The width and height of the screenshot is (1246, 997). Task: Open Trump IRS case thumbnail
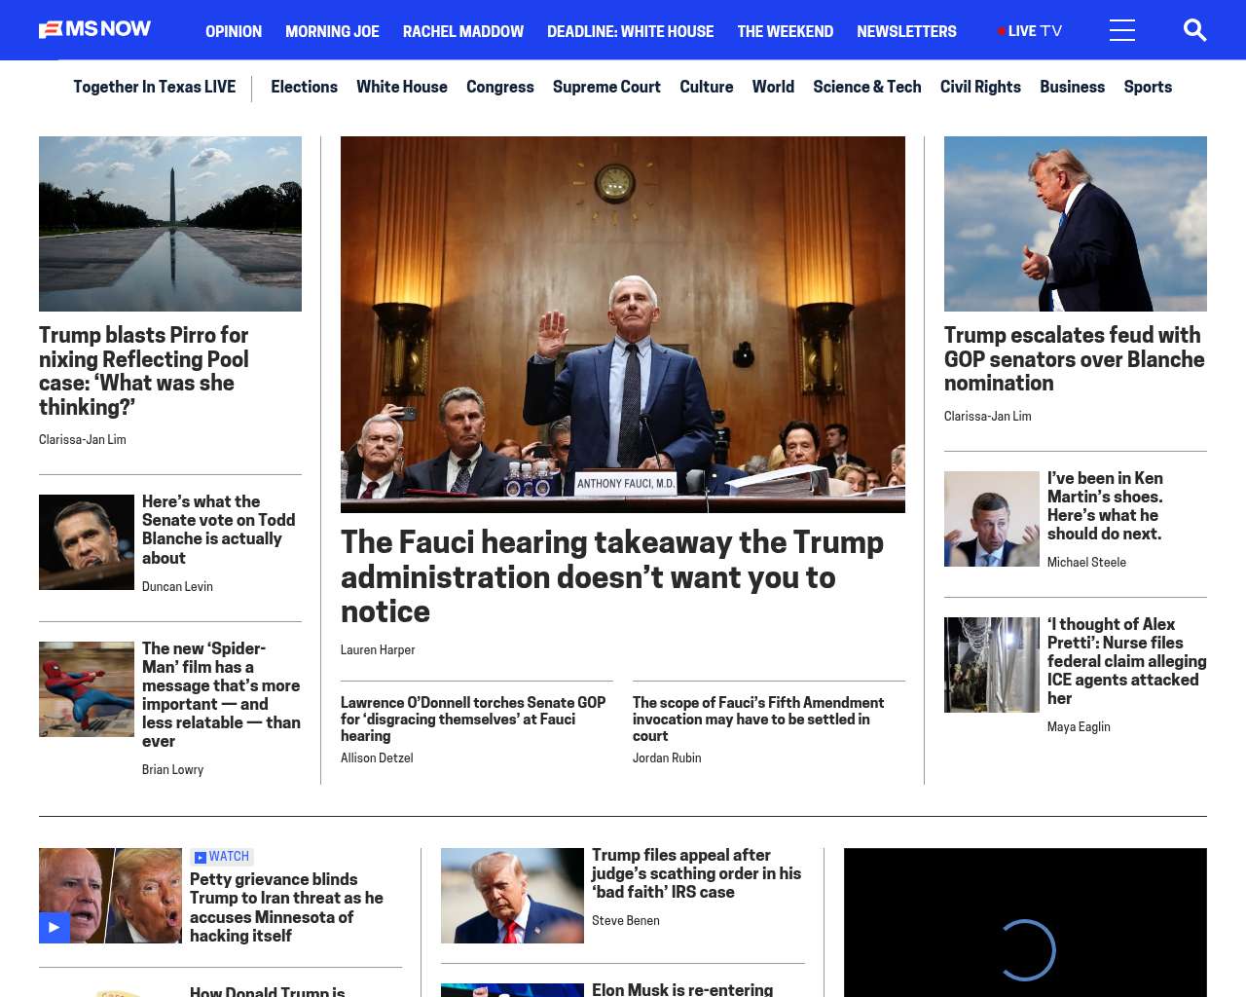tap(512, 896)
